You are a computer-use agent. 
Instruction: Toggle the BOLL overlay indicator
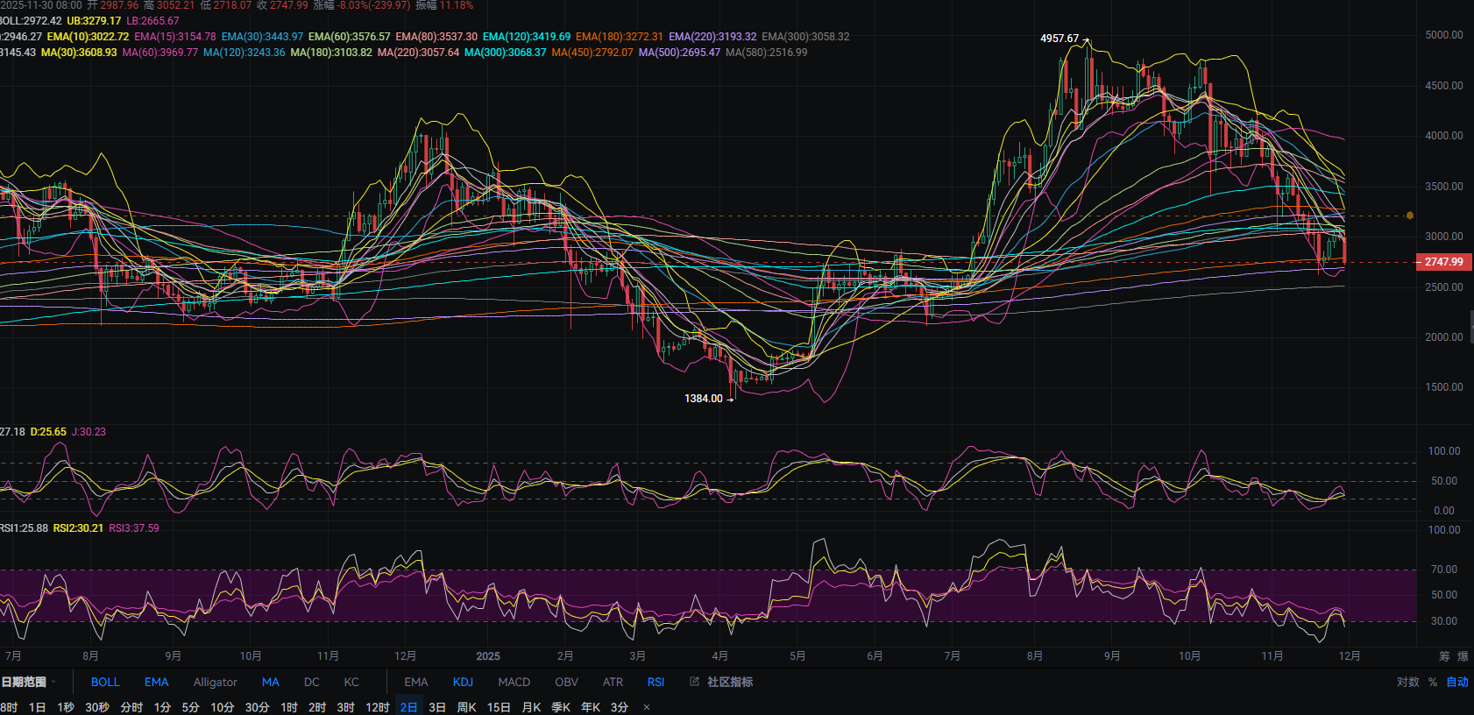tap(105, 682)
